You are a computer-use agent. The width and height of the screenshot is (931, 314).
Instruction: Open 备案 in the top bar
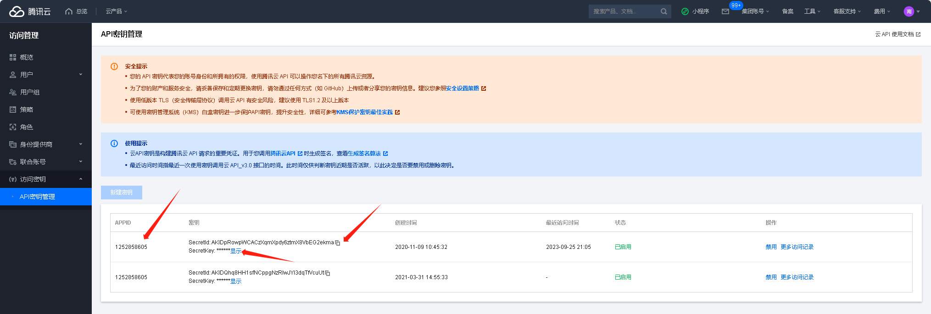pos(787,11)
